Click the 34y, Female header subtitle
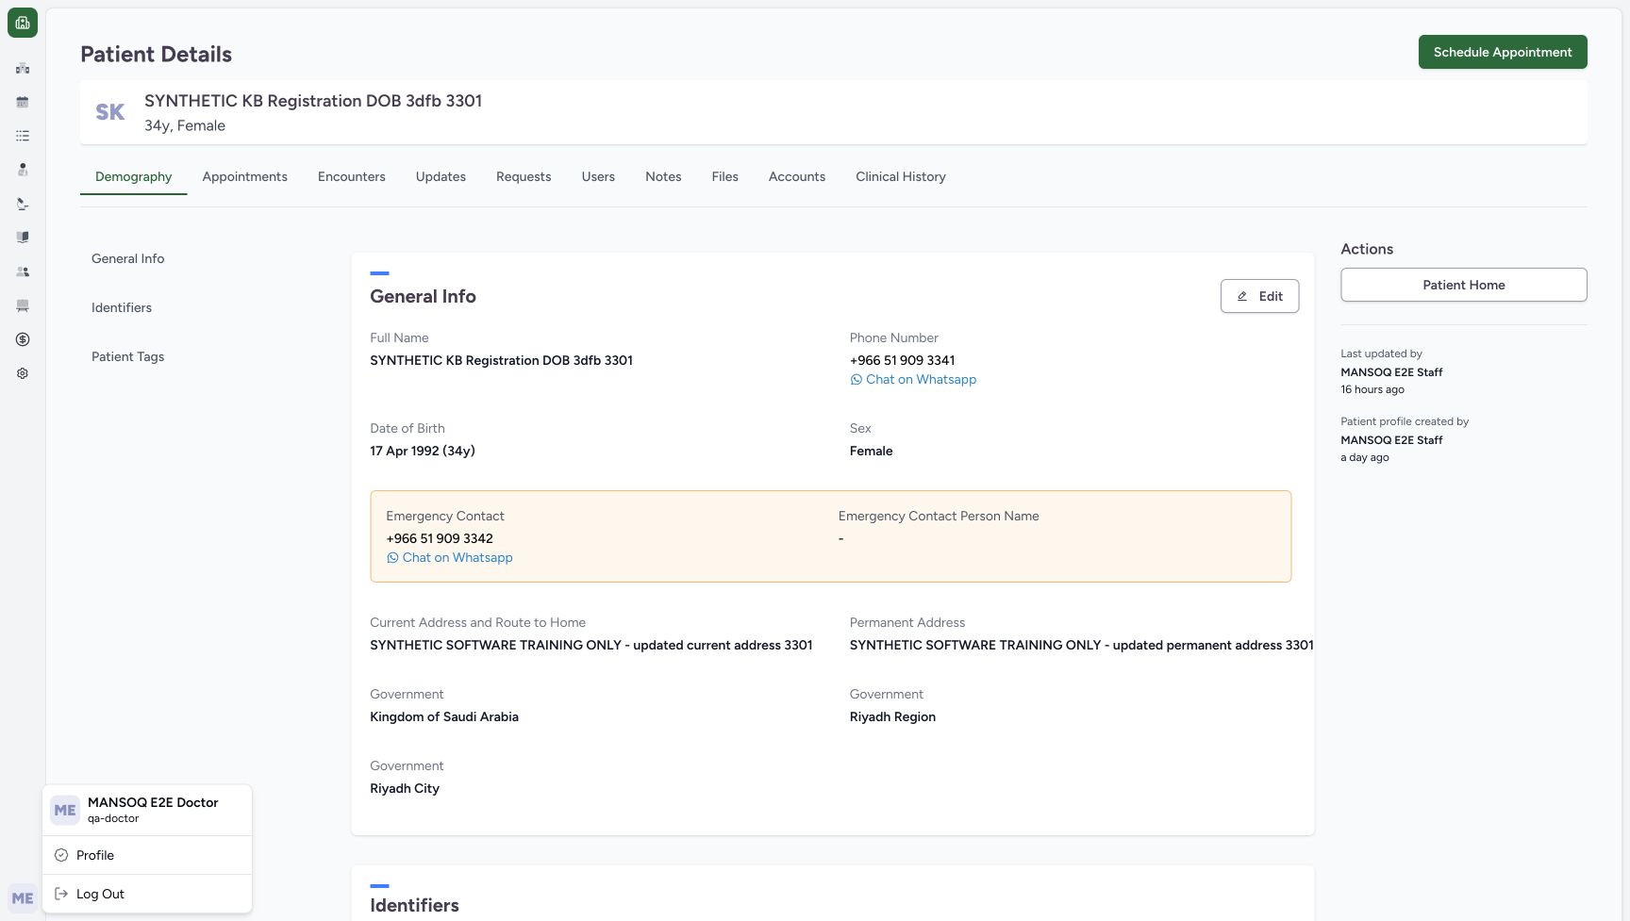 click(x=185, y=125)
